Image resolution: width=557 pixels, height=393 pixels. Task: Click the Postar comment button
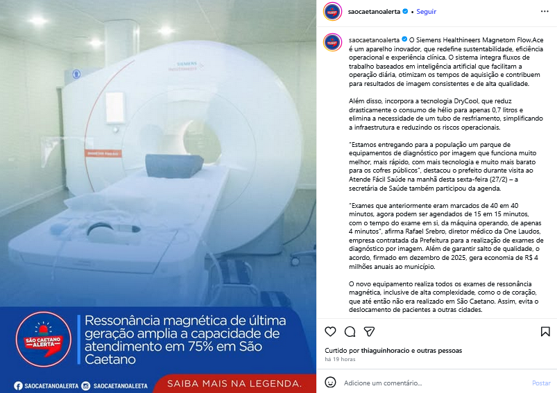(x=541, y=383)
